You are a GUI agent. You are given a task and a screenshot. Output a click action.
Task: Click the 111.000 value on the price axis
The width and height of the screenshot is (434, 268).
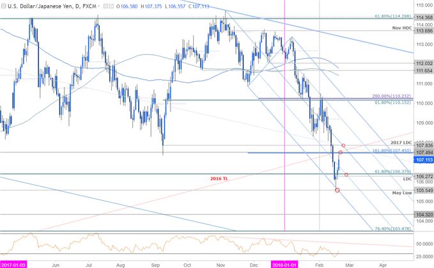pos(424,84)
